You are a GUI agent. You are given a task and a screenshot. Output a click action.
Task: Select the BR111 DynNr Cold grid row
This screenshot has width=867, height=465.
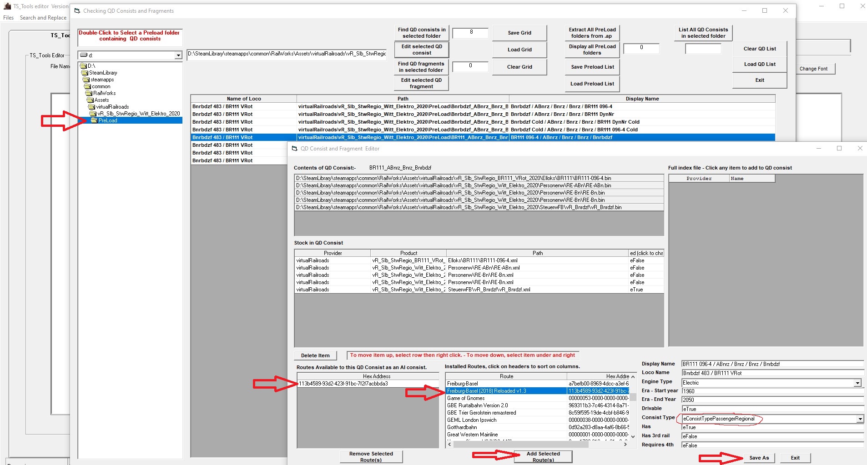coord(483,122)
